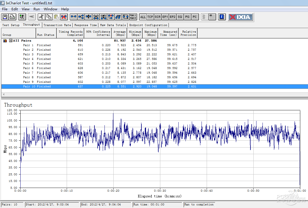Click the toolbar icon with horizontal lines
Screen dimensions: 308x208
212,17
